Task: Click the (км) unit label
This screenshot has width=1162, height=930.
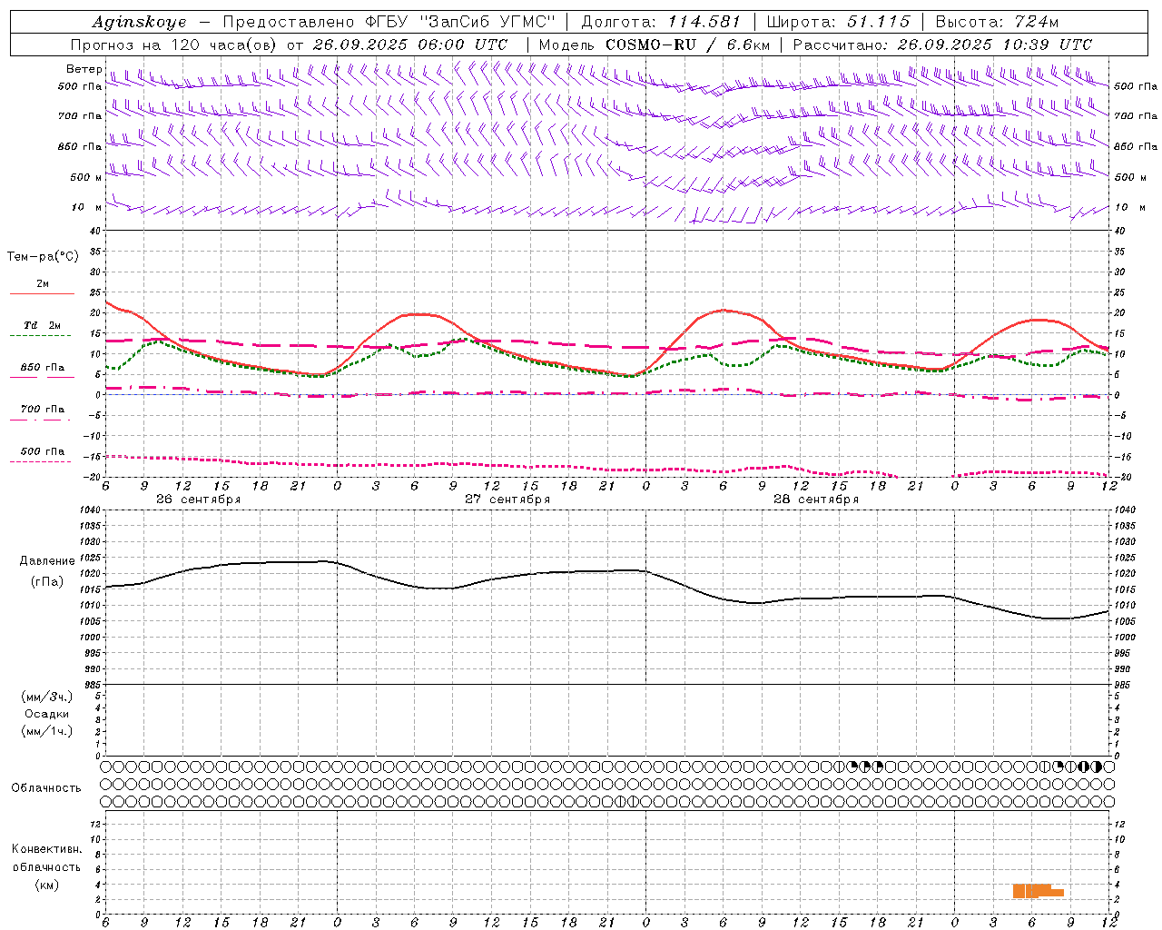Action: click(46, 885)
